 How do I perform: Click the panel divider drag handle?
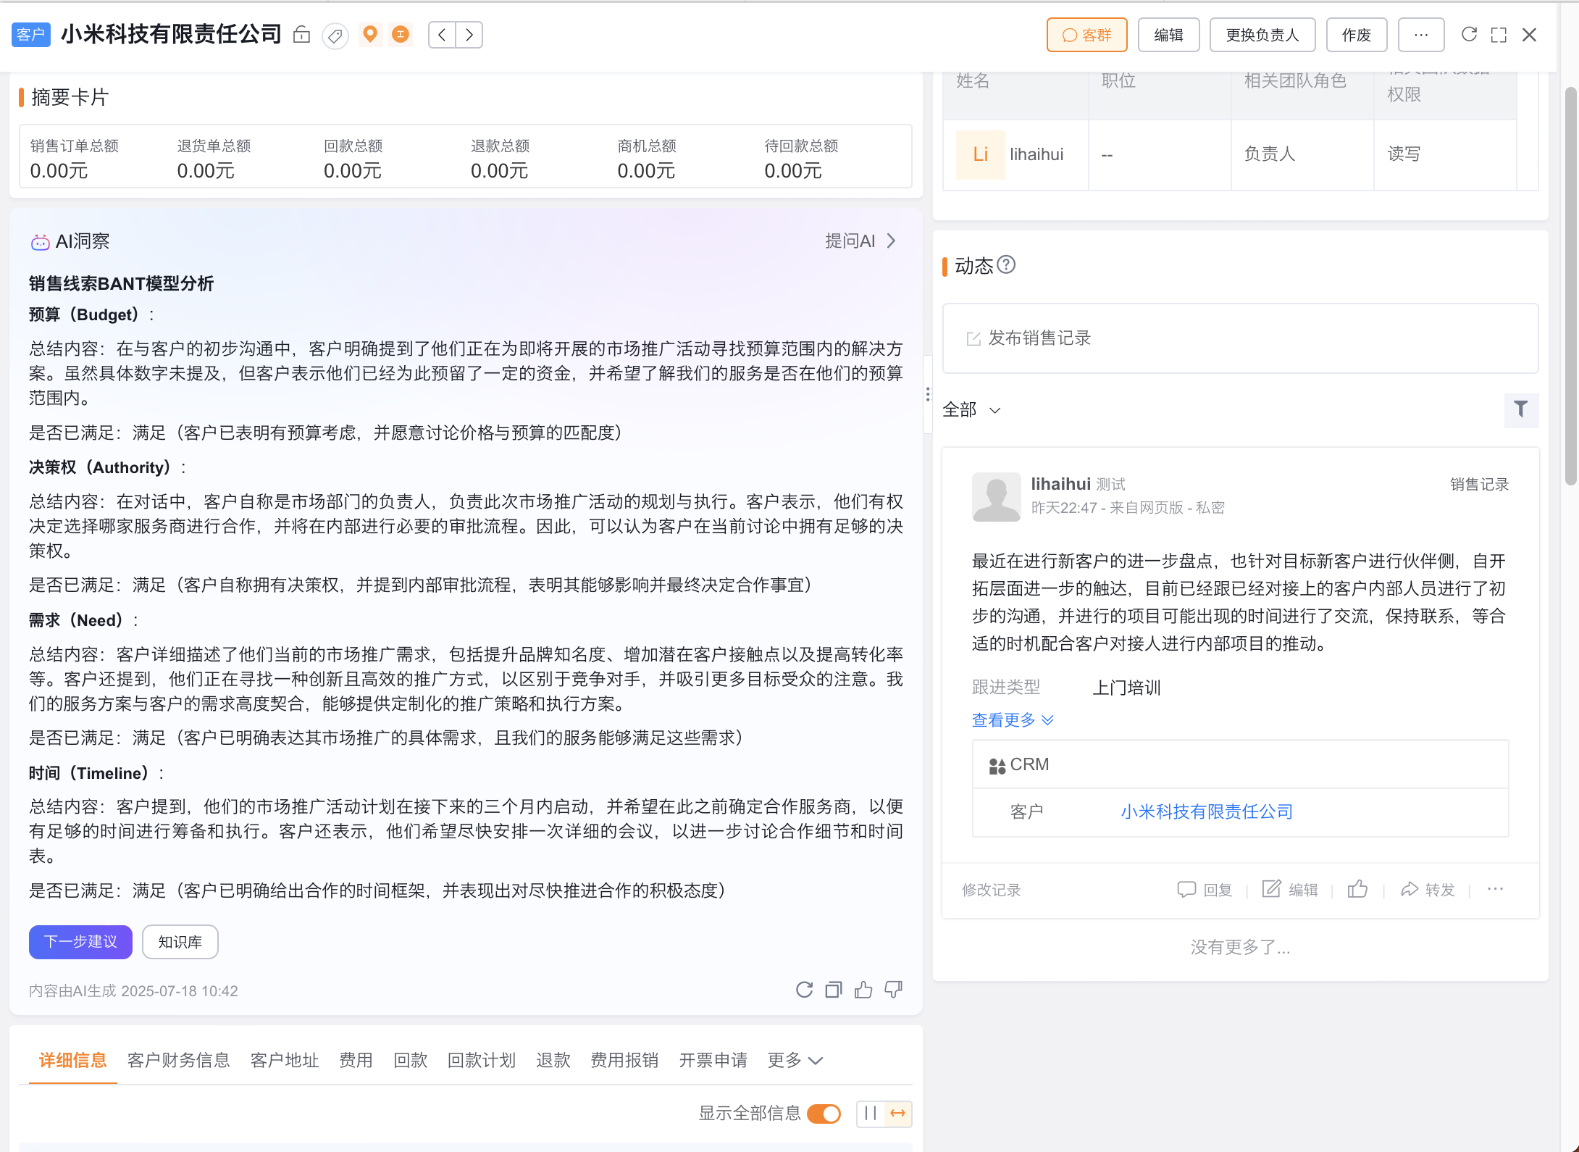tap(927, 394)
